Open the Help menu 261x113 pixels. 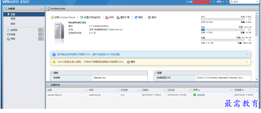tap(220, 2)
